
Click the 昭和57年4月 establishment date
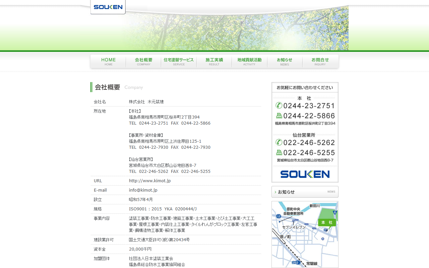(141, 200)
